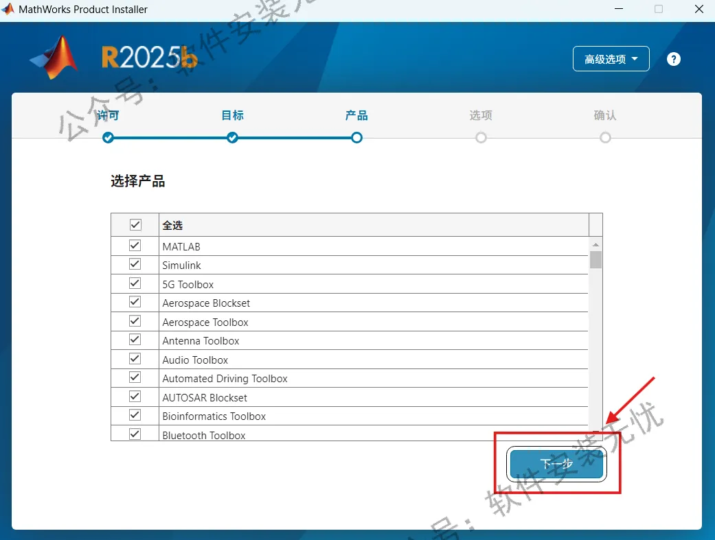This screenshot has height=540, width=715.
Task: Click the 全选 header label
Action: click(172, 226)
